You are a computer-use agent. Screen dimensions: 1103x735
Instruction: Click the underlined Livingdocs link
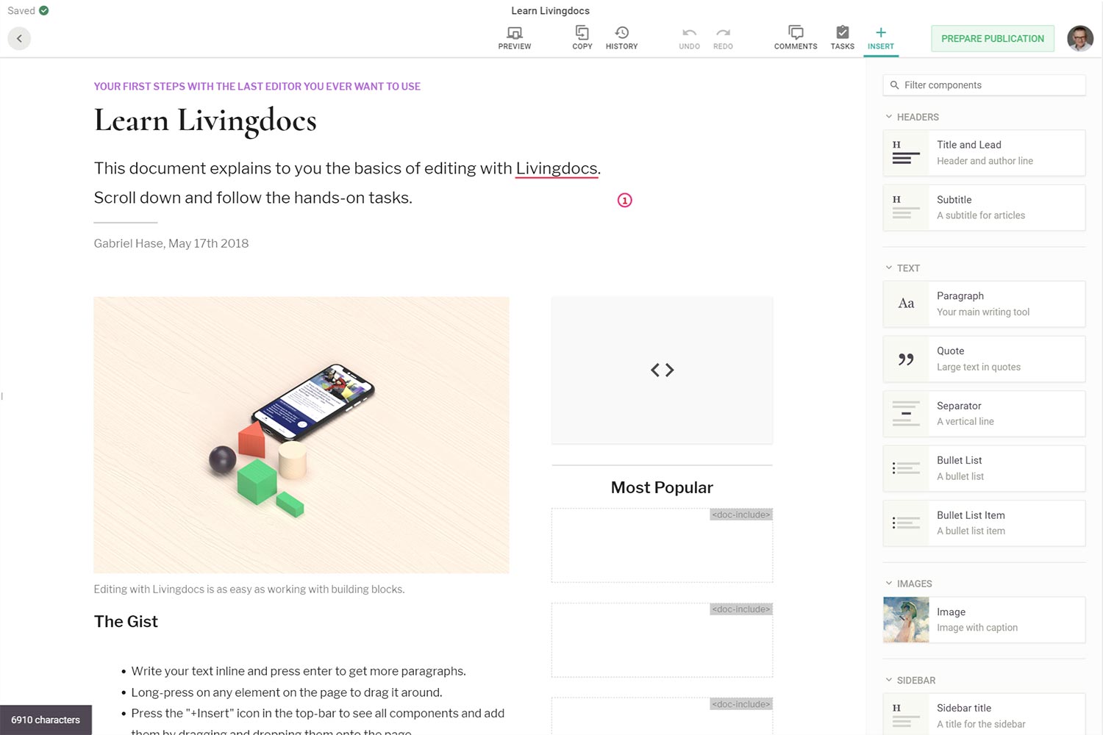556,168
